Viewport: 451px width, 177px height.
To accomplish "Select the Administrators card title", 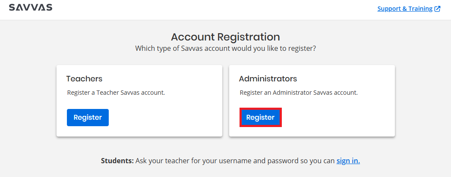I will tap(268, 79).
